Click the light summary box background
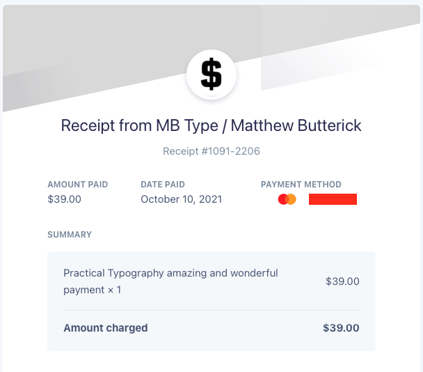Screen dimensions: 423x372 [211, 301]
